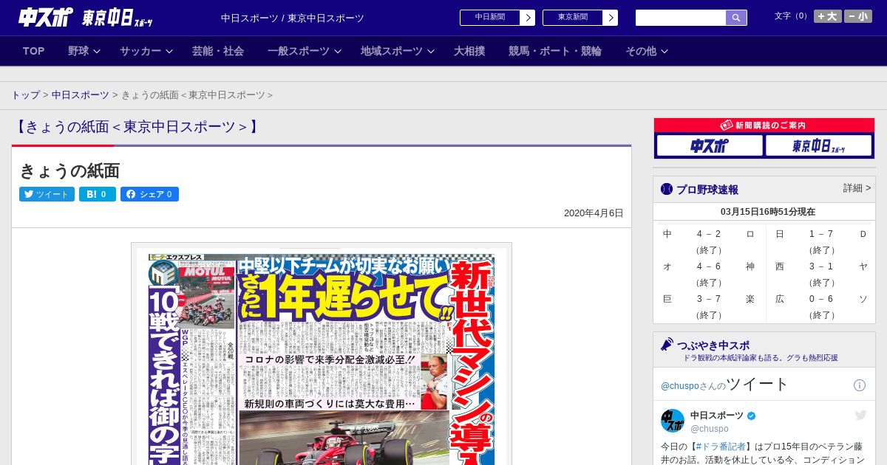Click the 中日スポーツ tweet author name
This screenshot has height=465, width=887.
(717, 416)
